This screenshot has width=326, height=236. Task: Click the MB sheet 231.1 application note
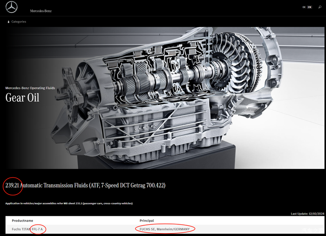pos(69,203)
